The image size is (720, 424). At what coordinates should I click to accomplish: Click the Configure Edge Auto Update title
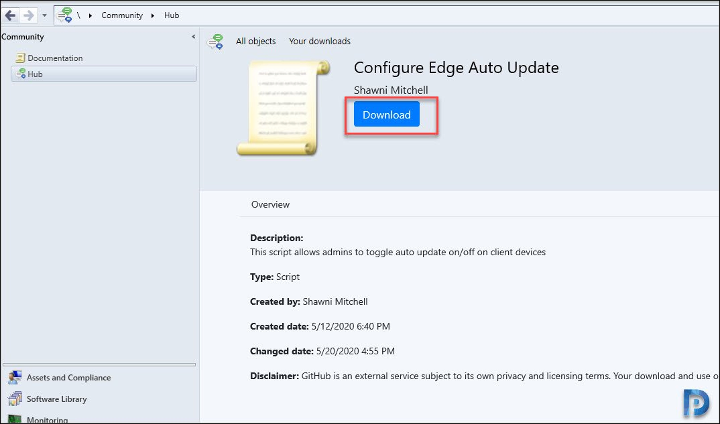[x=457, y=68]
